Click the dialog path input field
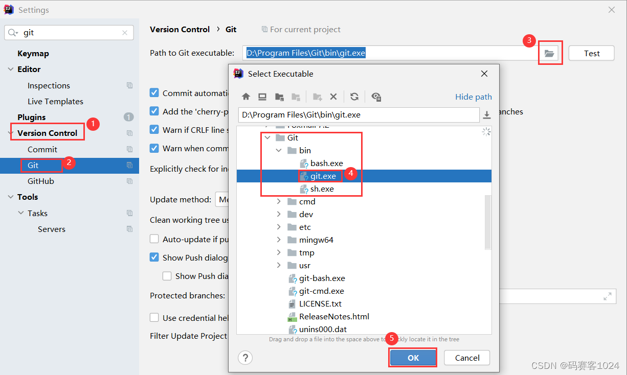This screenshot has height=375, width=627. tap(359, 115)
